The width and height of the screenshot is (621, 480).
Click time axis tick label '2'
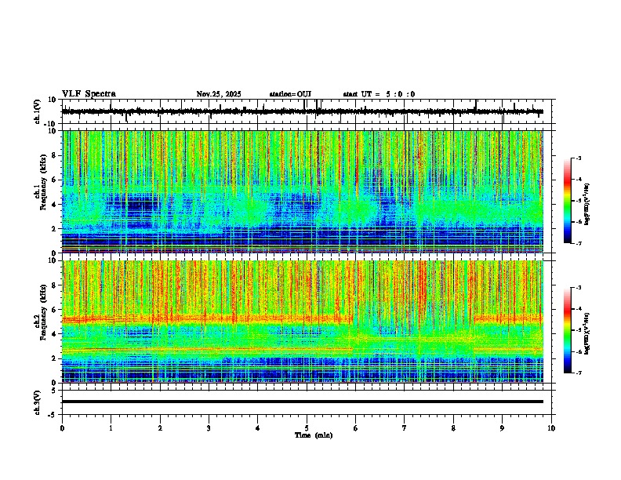[160, 428]
